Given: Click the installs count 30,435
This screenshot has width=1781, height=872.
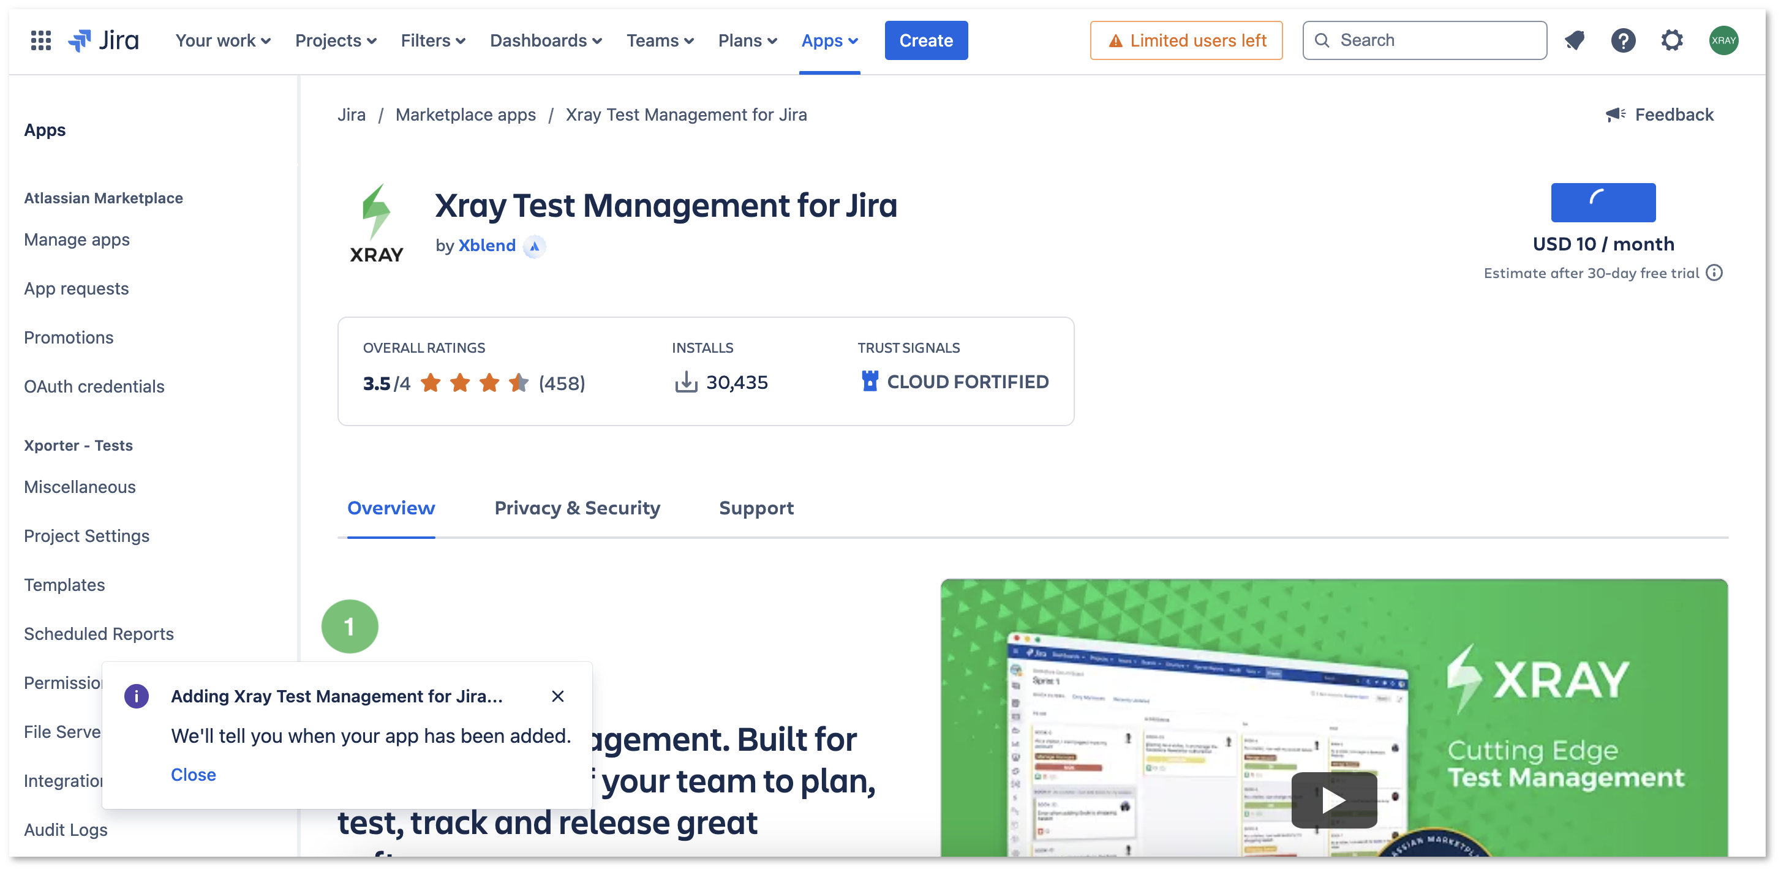Looking at the screenshot, I should pos(736,382).
